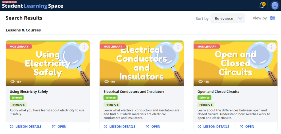Screen dimensions: 281x134
Task: Open the Using Electricity Safely lesson
Action: 59,126
